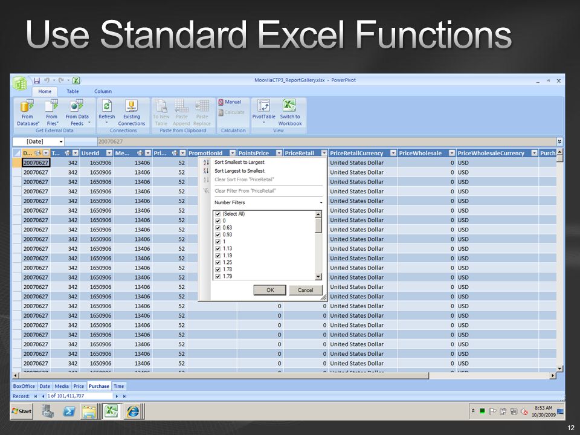Viewport: 580px width, 435px height.
Task: Uncheck the 1.78 filter checkbox
Action: click(218, 269)
